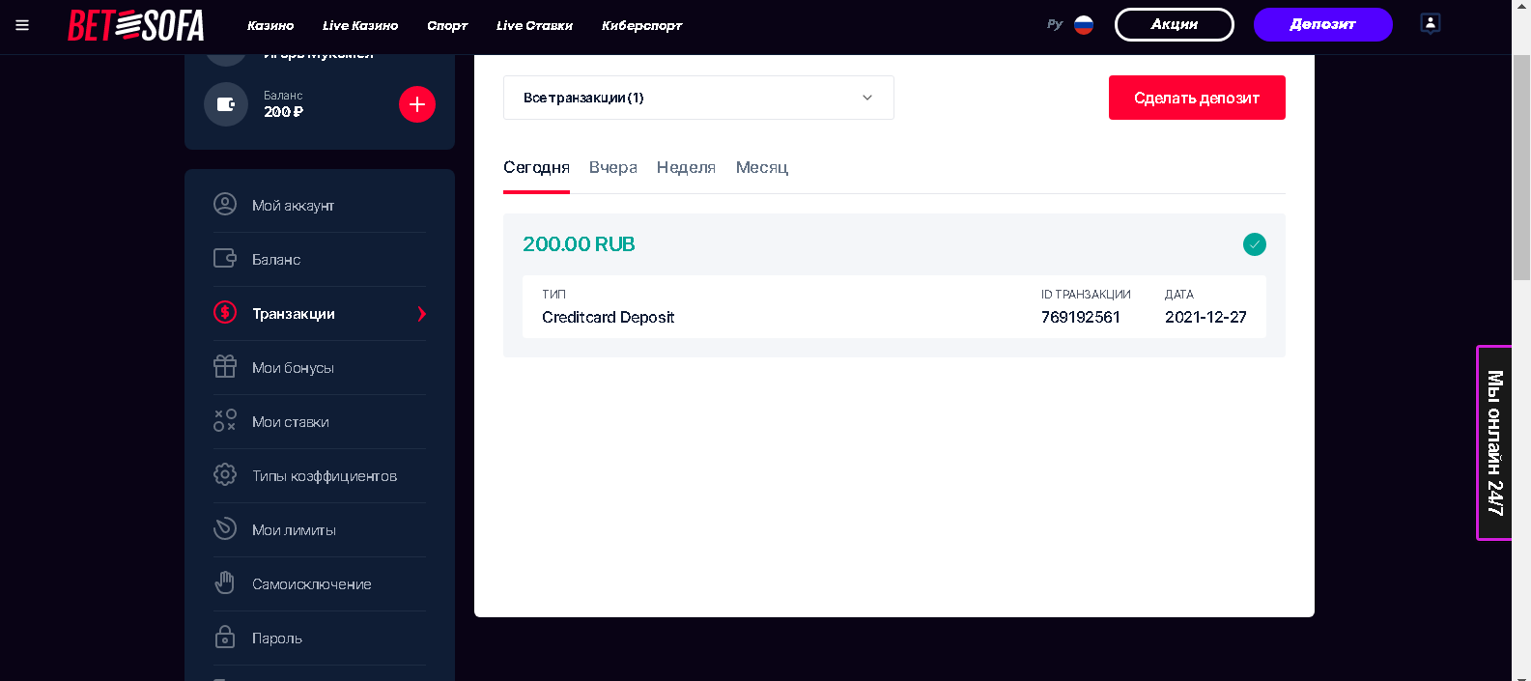The height and width of the screenshot is (681, 1531).
Task: Open the Мы онлайн 24/7 chat widget
Action: click(1494, 442)
